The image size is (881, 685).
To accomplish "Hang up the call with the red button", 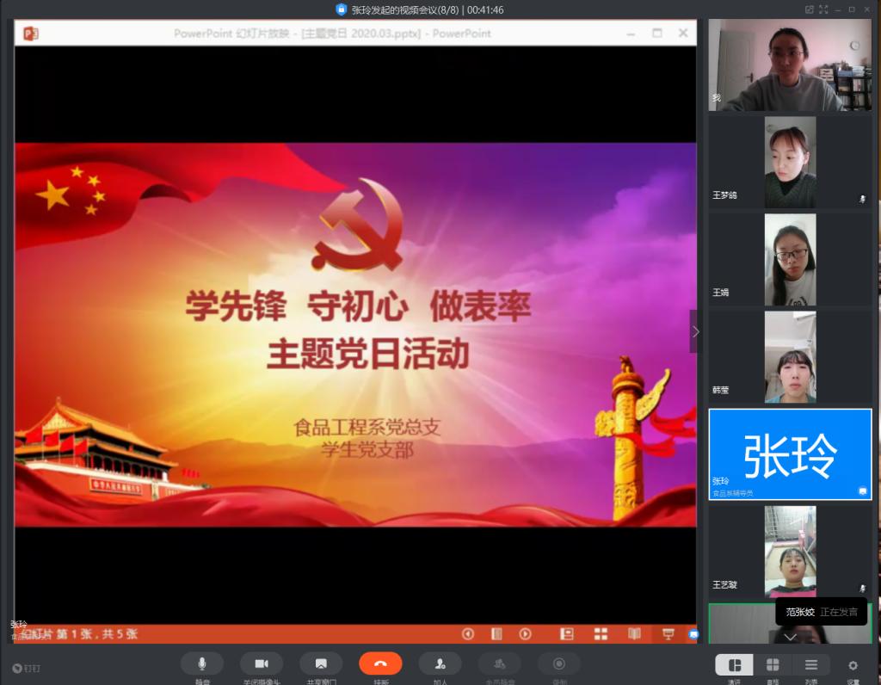I will tap(380, 663).
